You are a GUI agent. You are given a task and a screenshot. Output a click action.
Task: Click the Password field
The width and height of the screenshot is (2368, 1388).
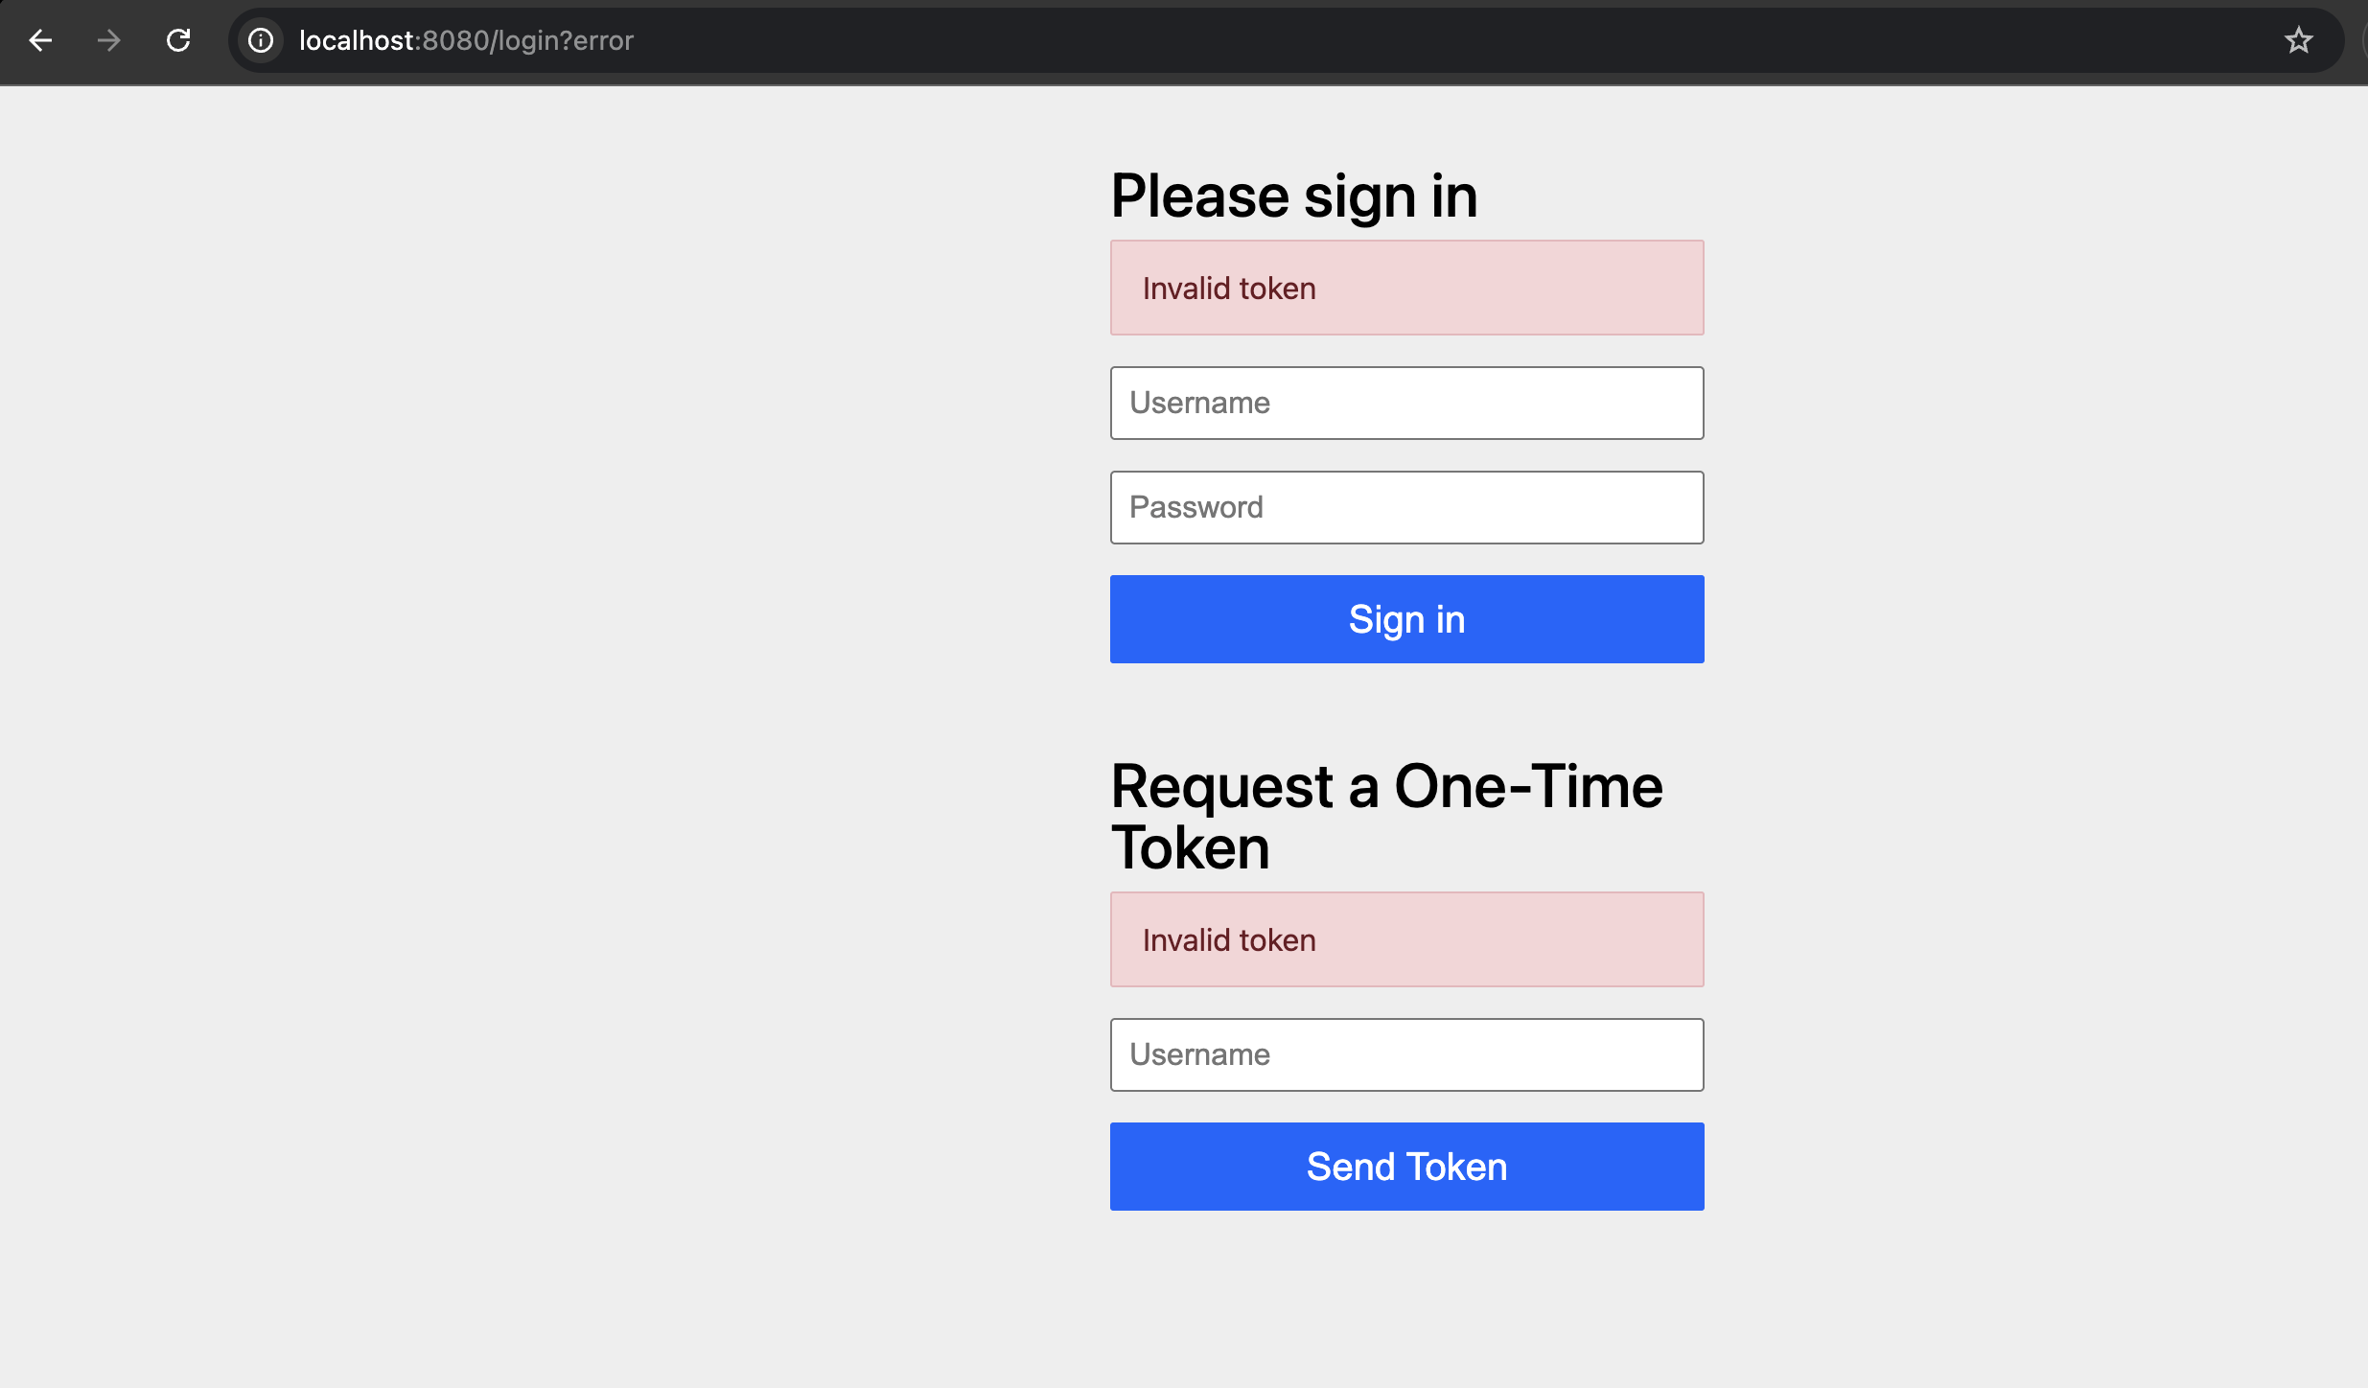[x=1406, y=507]
